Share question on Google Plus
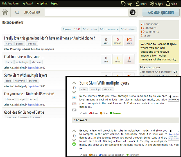 coord(74,104)
